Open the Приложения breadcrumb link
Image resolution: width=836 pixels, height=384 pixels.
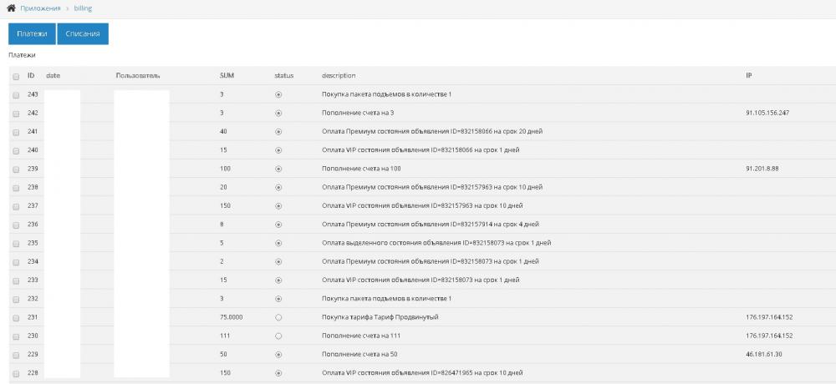39,7
